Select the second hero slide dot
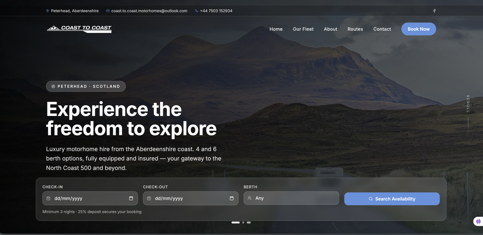Viewport: 483px width, 235px height. (243, 223)
